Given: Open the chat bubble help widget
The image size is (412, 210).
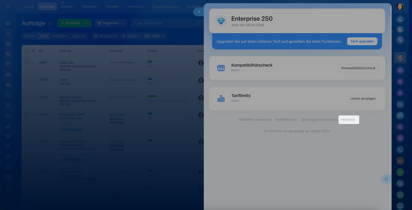Looking at the screenshot, I should point(386,179).
